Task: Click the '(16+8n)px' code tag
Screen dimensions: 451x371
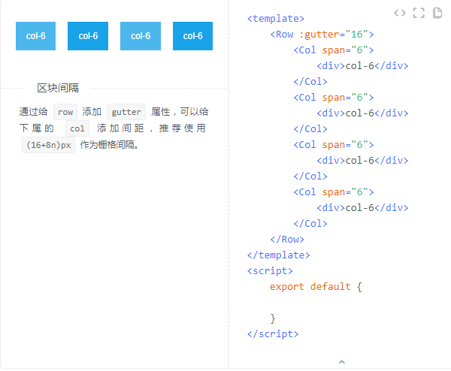Action: click(x=49, y=145)
